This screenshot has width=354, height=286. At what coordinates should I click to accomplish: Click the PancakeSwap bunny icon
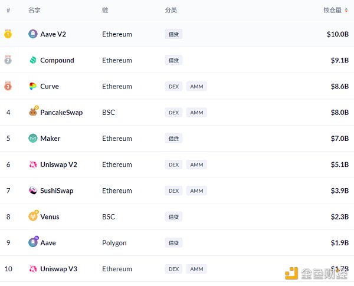click(x=33, y=112)
